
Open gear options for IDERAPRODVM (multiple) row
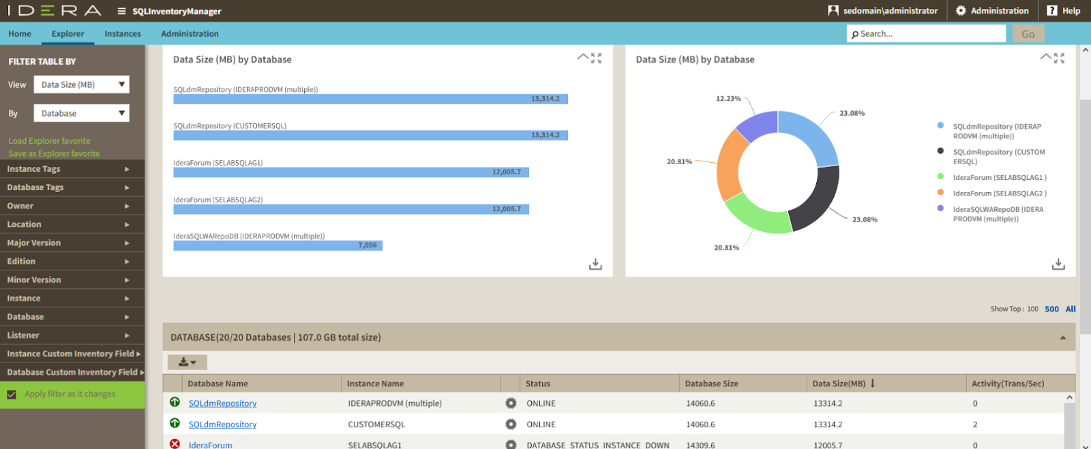click(511, 403)
